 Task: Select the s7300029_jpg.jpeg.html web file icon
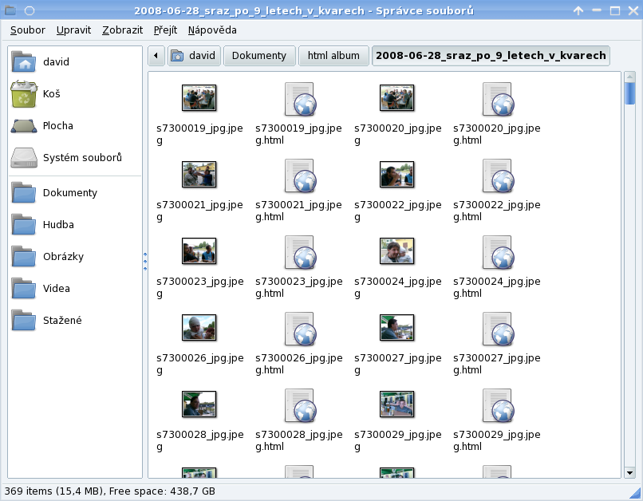498,406
